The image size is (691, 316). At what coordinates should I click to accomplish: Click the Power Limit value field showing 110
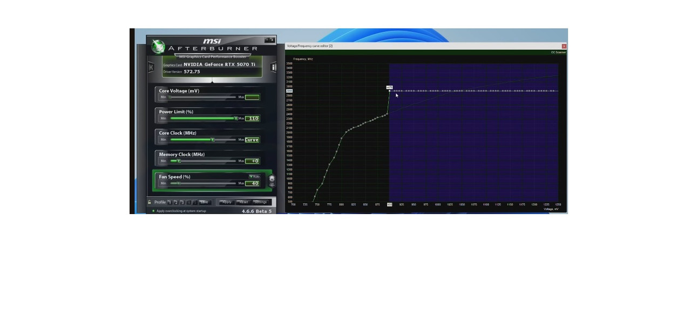[x=252, y=118]
